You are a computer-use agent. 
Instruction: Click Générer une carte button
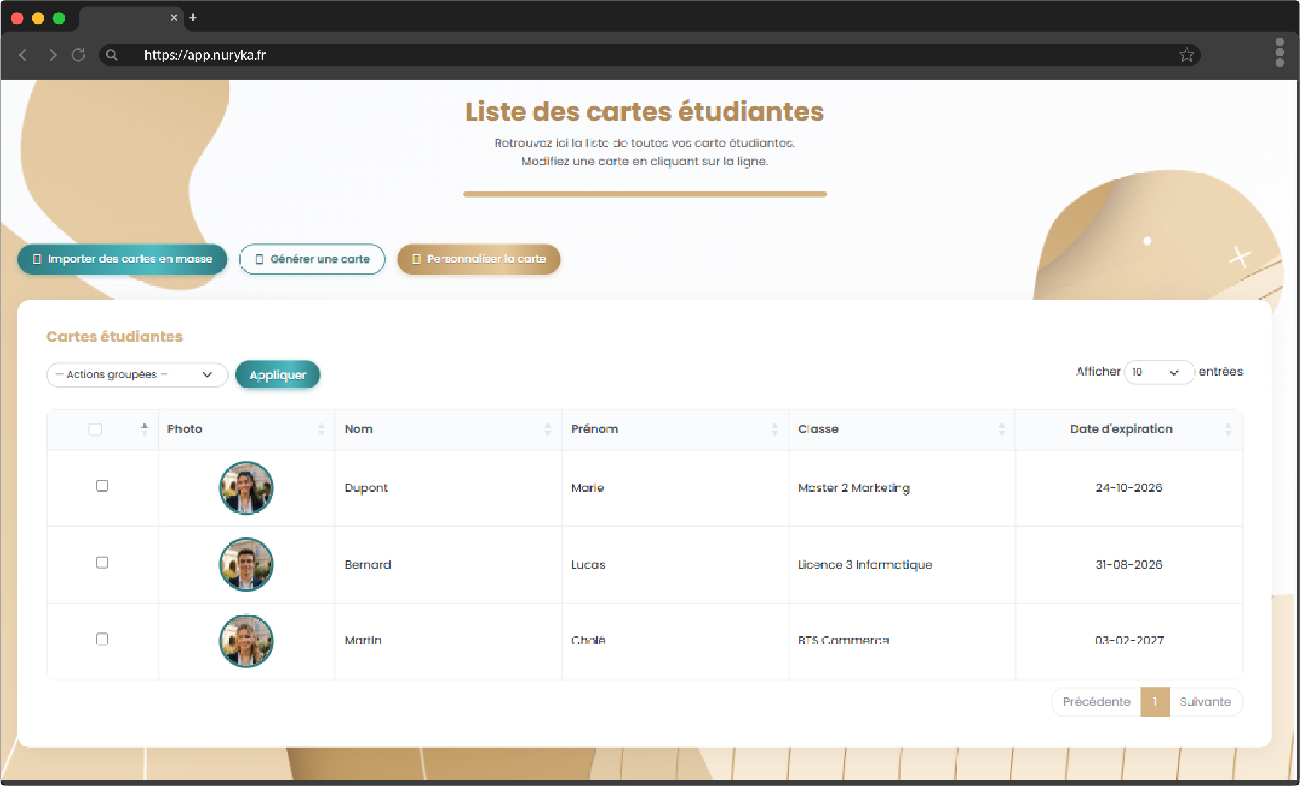[x=313, y=259]
